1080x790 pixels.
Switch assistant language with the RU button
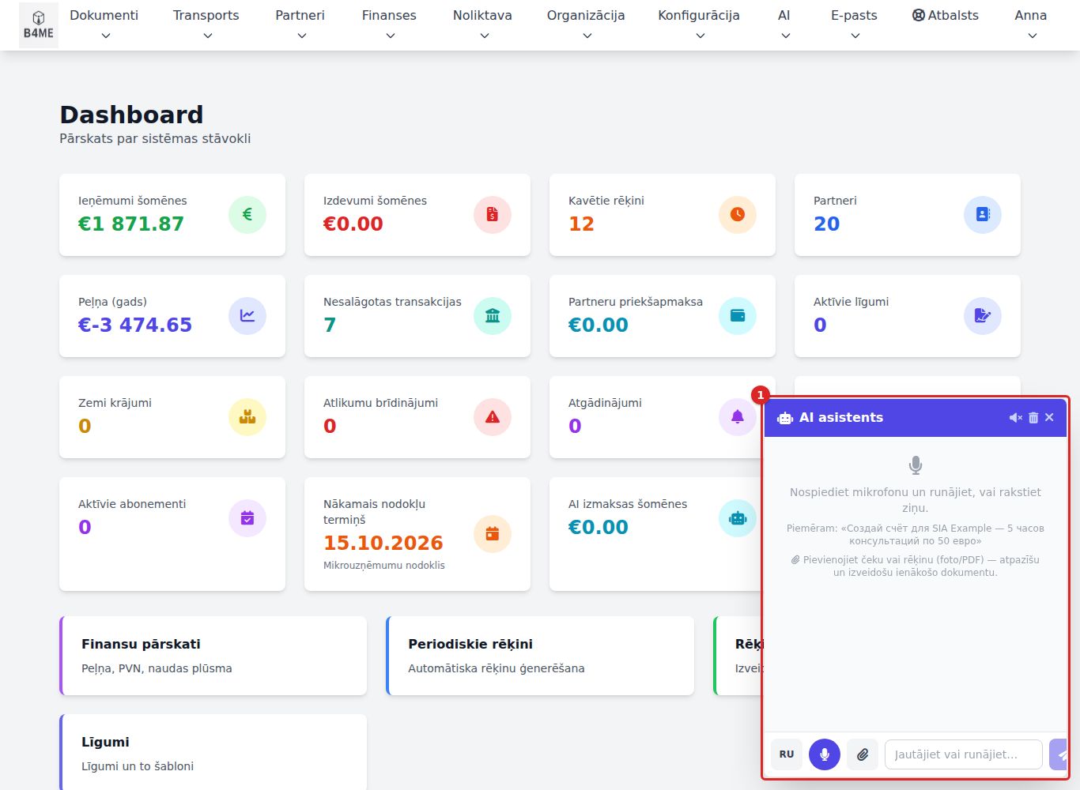pyautogui.click(x=787, y=754)
